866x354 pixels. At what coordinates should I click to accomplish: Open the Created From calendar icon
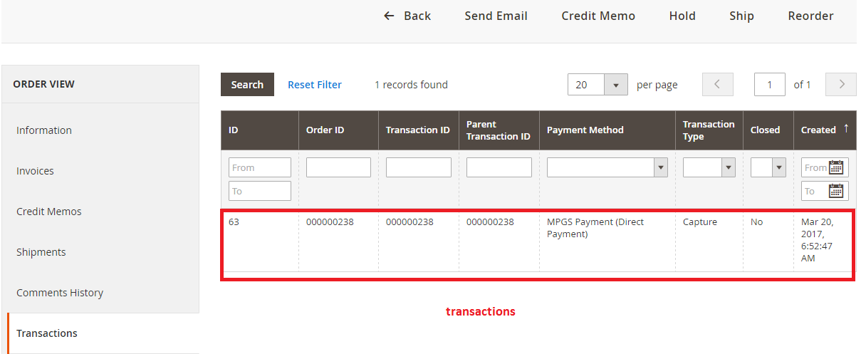[x=836, y=167]
